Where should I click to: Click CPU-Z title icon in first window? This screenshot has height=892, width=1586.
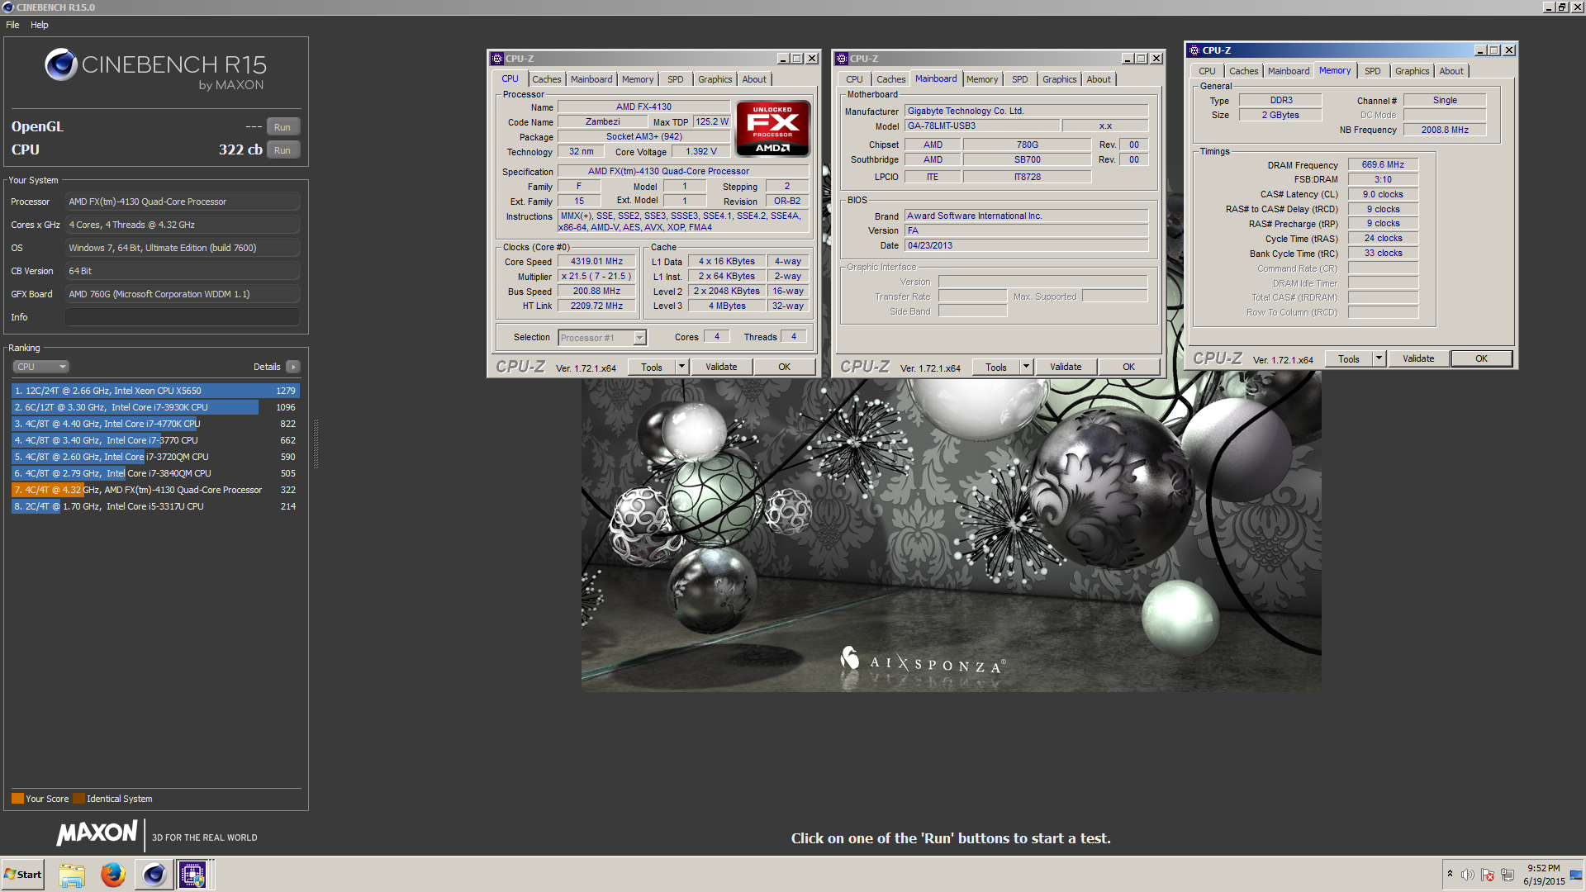point(497,59)
